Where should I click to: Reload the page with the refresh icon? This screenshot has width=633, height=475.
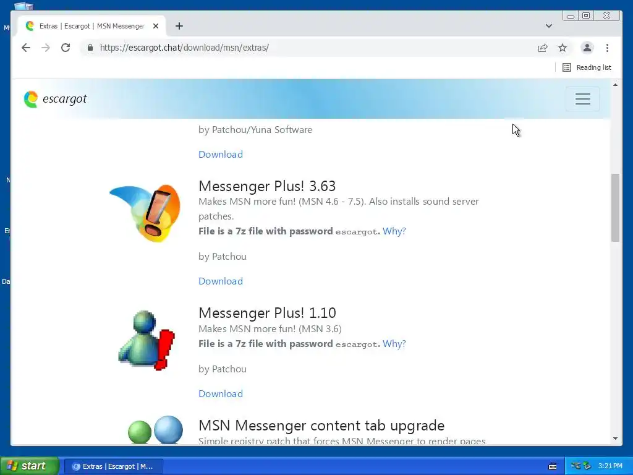[66, 48]
